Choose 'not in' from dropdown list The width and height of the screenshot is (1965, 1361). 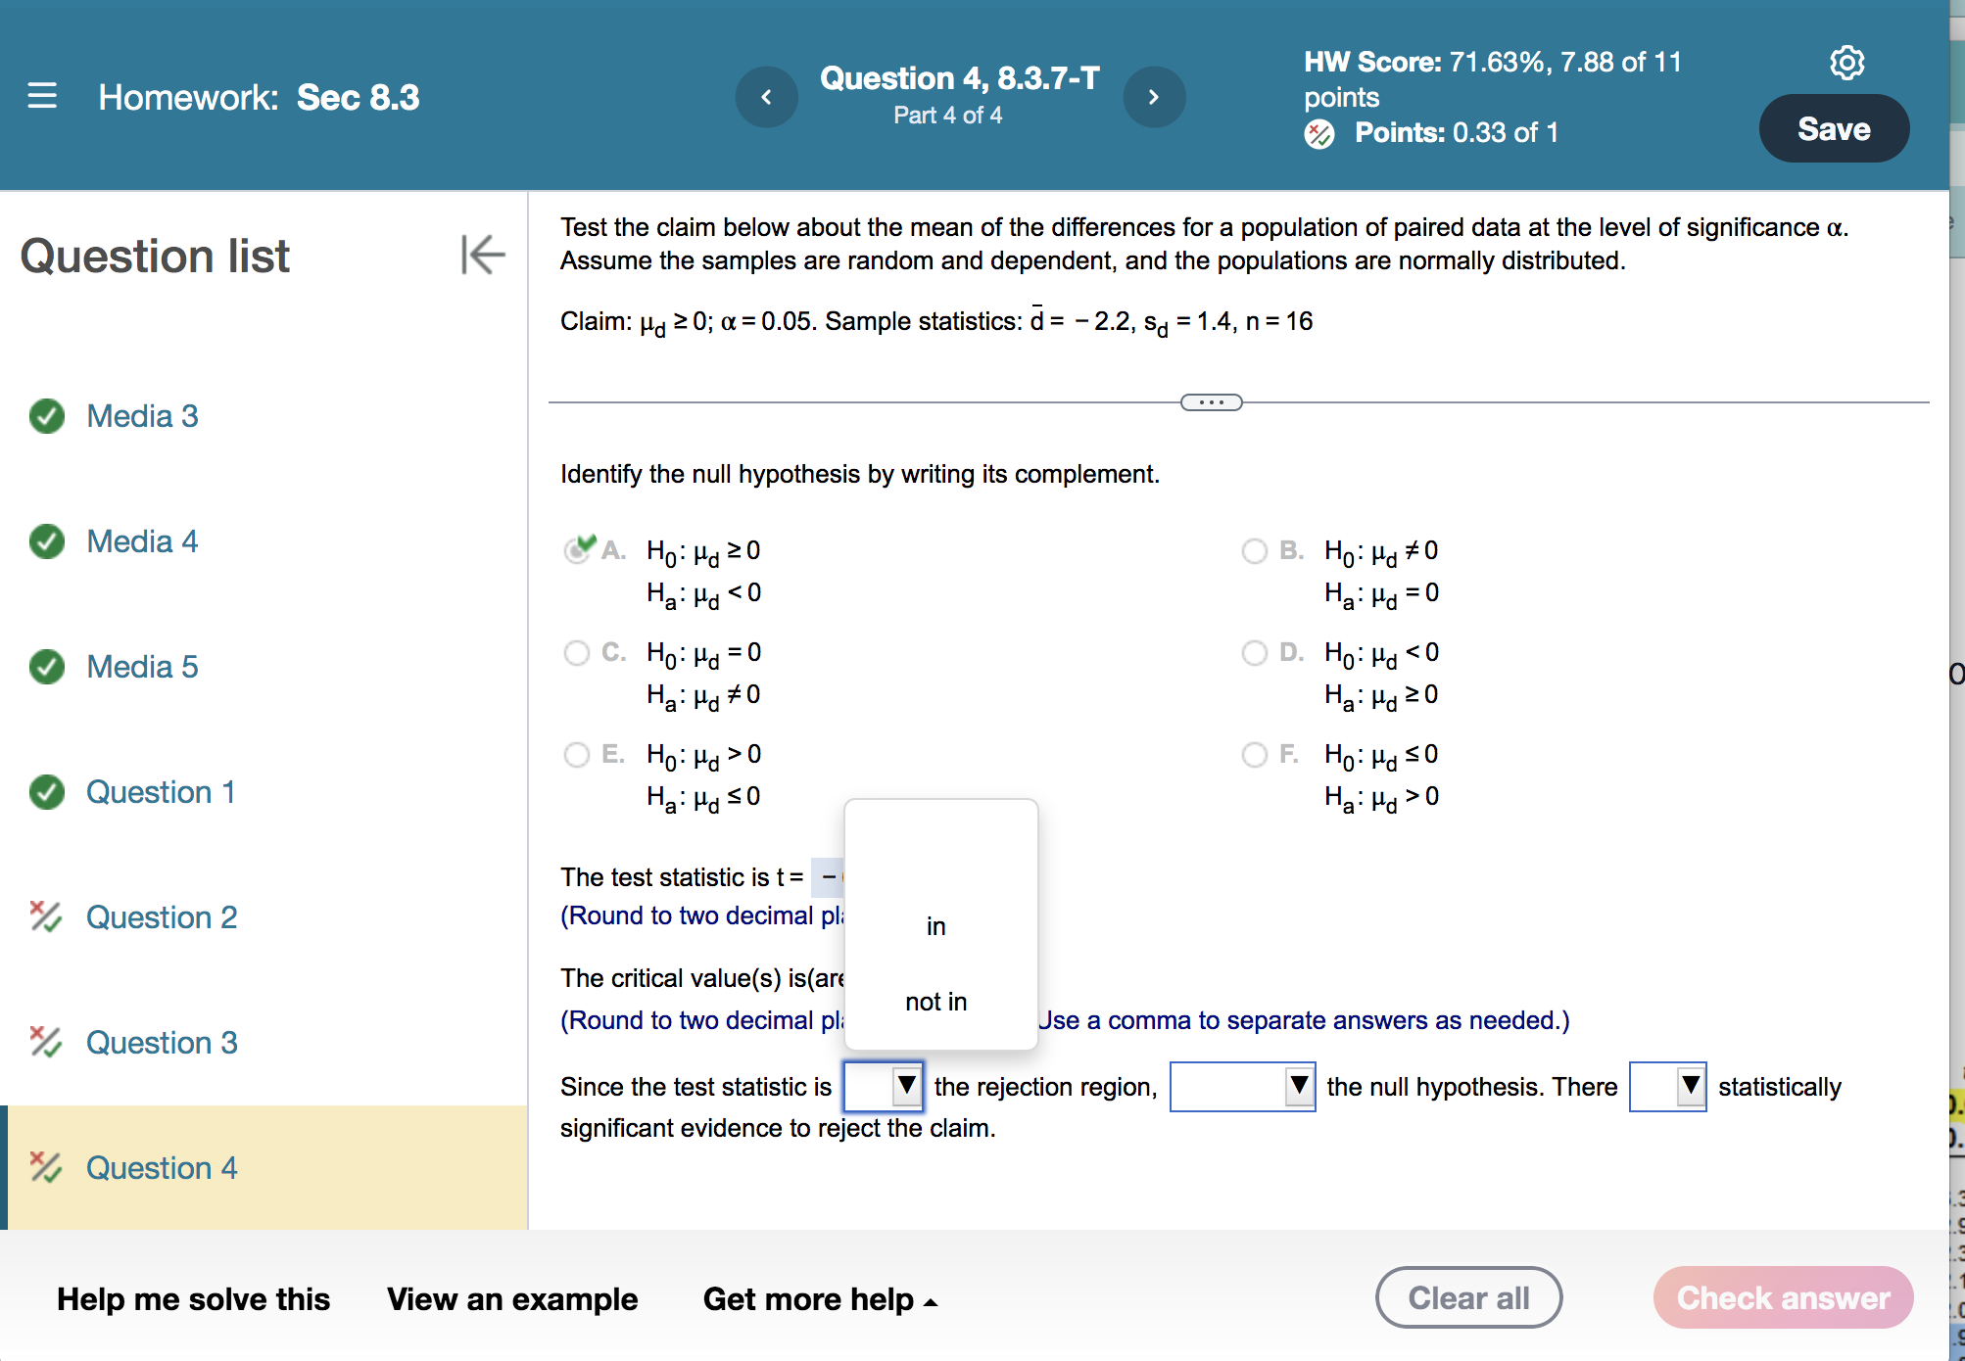[x=935, y=1002]
